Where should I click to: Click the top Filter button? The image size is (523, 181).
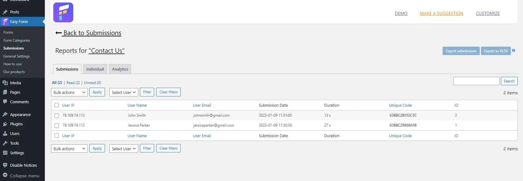tap(147, 92)
